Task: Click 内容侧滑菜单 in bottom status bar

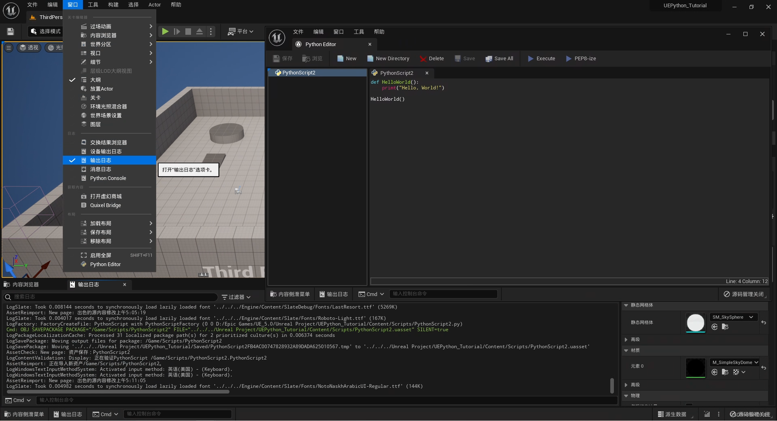Action: pyautogui.click(x=24, y=415)
